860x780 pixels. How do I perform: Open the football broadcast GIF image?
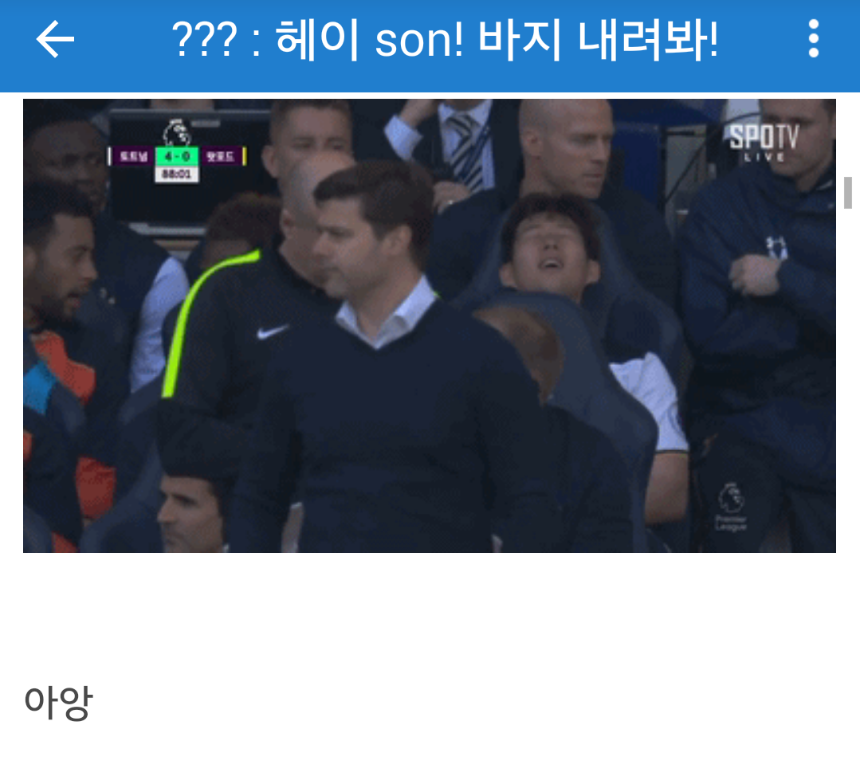[430, 326]
